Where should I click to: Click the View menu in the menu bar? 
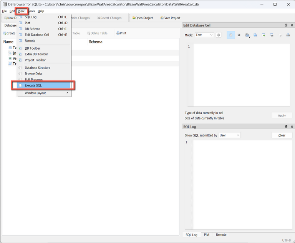coord(21,11)
